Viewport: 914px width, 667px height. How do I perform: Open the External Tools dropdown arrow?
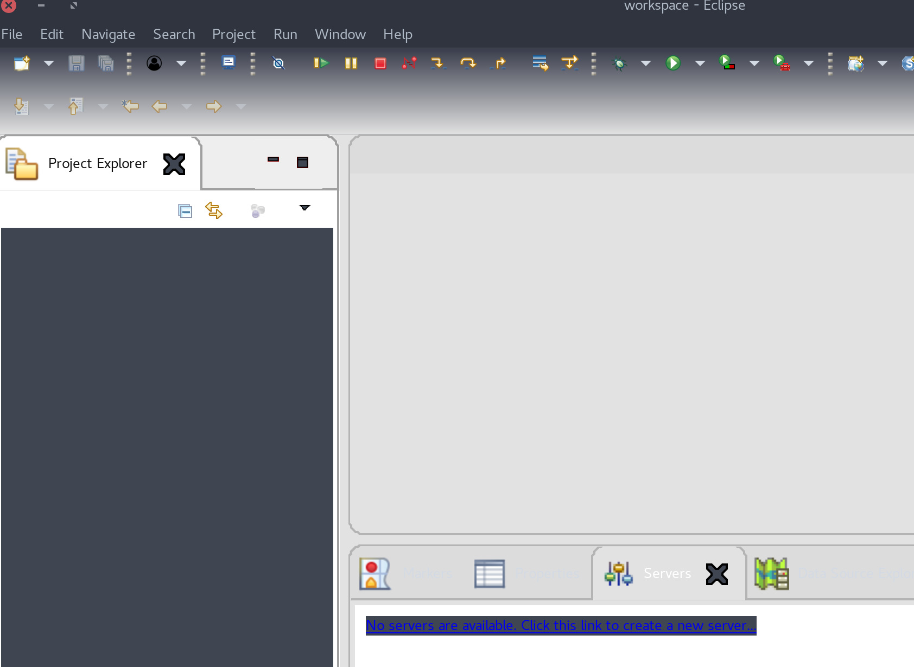pyautogui.click(x=809, y=63)
